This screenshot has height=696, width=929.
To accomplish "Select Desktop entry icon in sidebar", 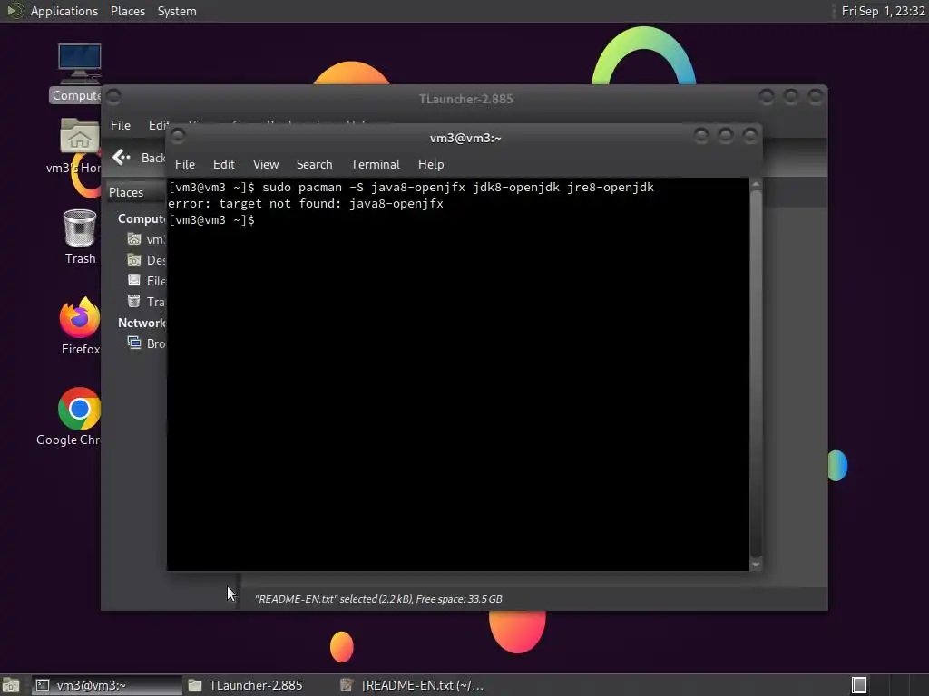I will [134, 260].
